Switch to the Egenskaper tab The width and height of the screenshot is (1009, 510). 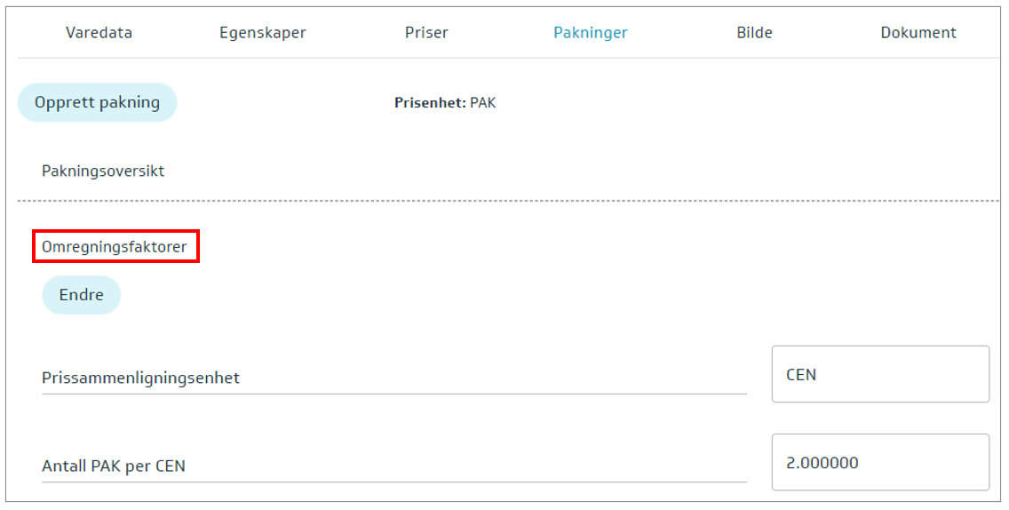click(263, 33)
